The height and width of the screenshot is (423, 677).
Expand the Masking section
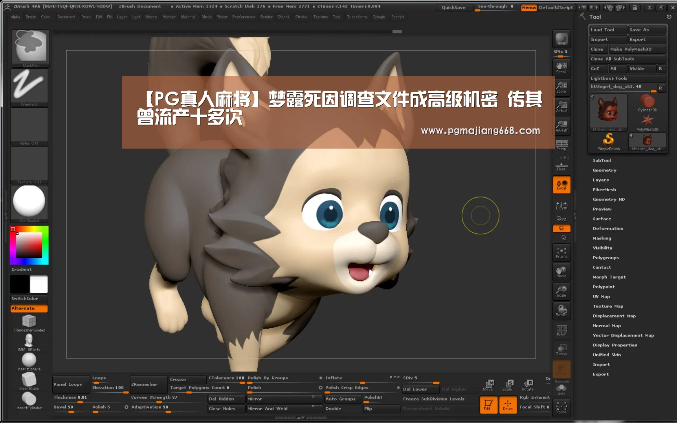[x=602, y=238]
